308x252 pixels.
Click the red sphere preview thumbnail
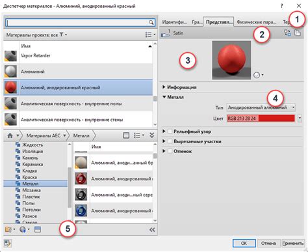tap(231, 60)
